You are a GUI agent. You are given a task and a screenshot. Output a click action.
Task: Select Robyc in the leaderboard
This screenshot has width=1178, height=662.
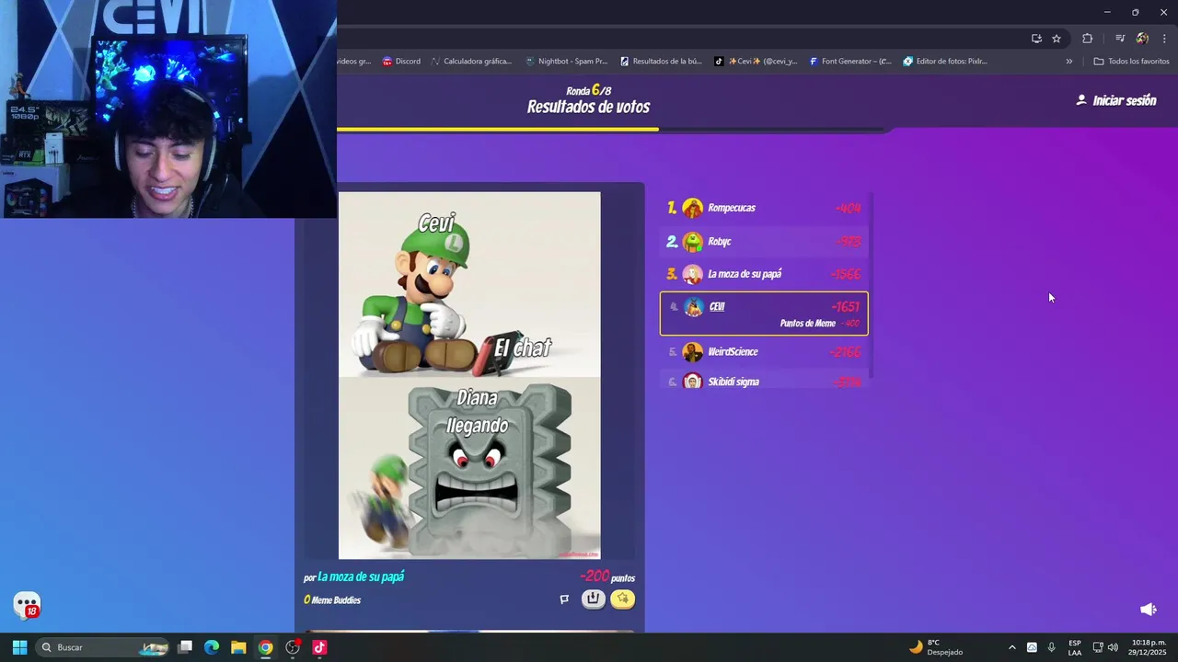tap(764, 241)
